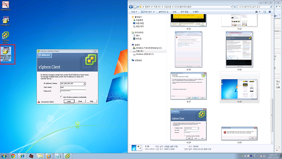The image size is (282, 159).
Task: Click the Password field
Action: point(73,91)
